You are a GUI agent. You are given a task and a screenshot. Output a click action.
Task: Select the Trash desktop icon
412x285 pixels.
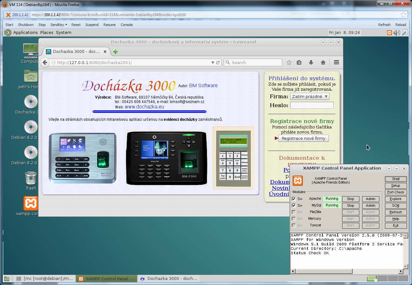[x=31, y=178]
